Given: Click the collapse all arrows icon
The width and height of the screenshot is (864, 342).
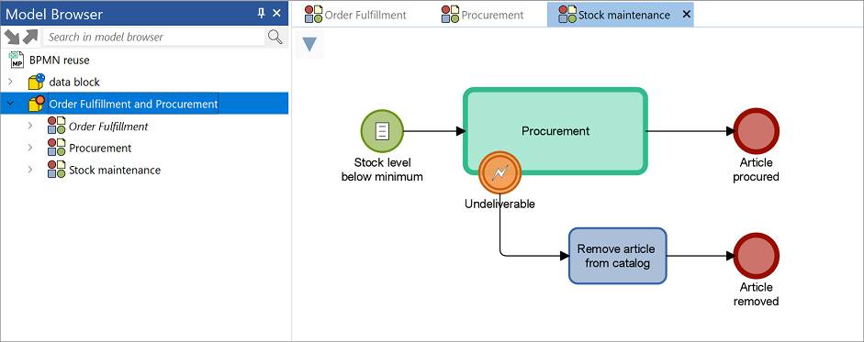Looking at the screenshot, I should coord(12,37).
